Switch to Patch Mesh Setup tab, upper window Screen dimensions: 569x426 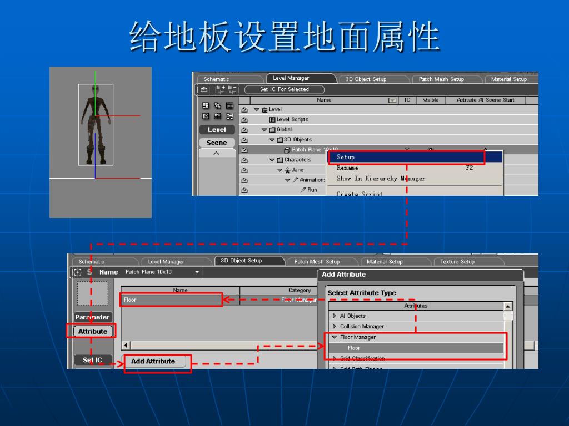[x=446, y=79]
